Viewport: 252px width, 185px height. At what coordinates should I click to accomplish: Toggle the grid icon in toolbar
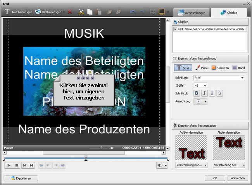[x=153, y=12]
